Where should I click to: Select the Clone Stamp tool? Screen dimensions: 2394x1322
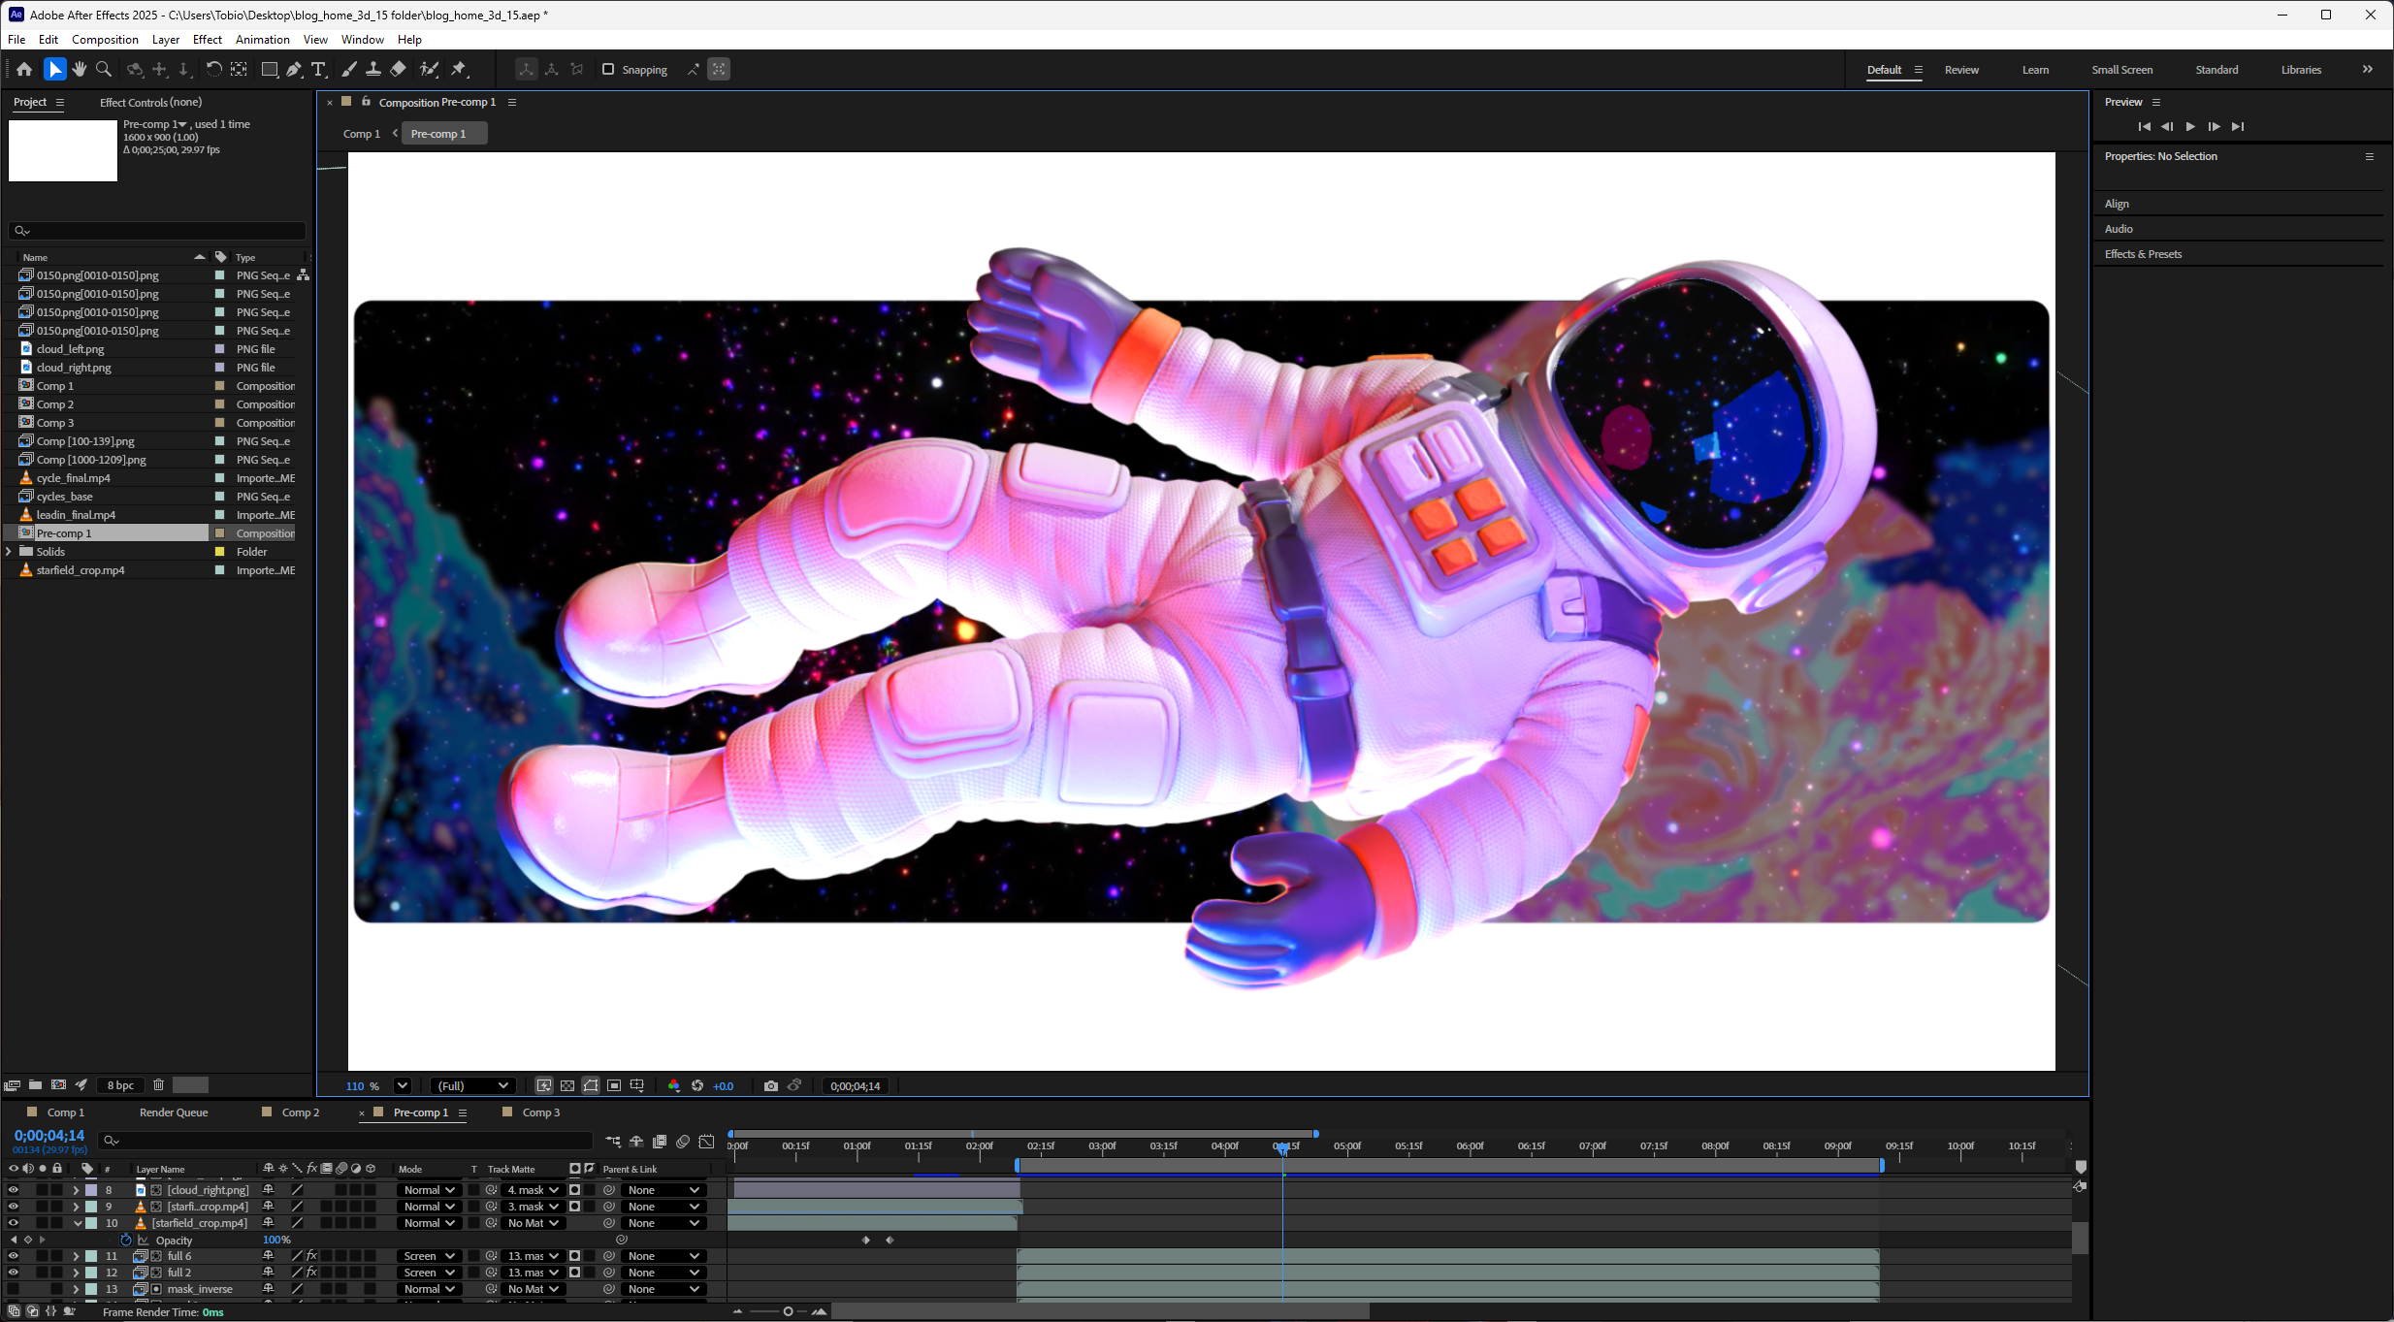(x=373, y=70)
